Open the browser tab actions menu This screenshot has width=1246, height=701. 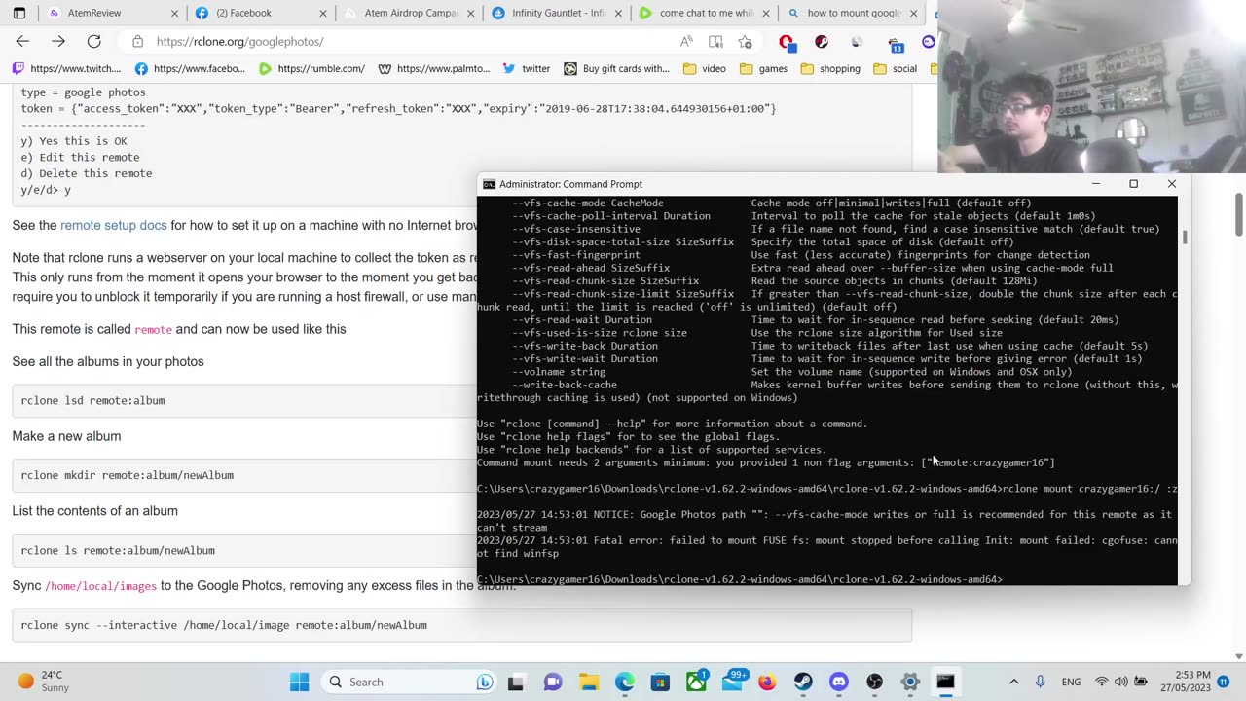pos(18,13)
